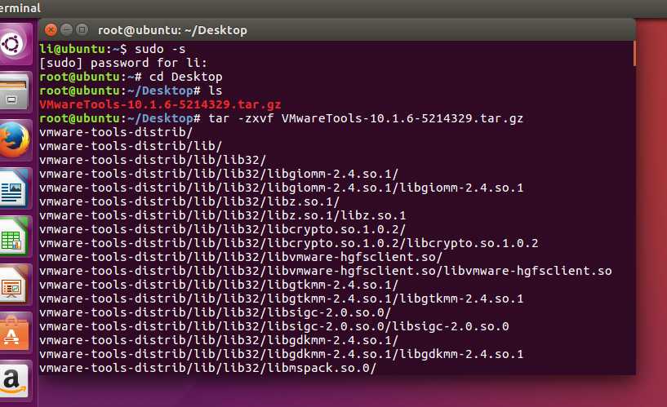Click the 'tar -zxvf' command line

(x=281, y=118)
